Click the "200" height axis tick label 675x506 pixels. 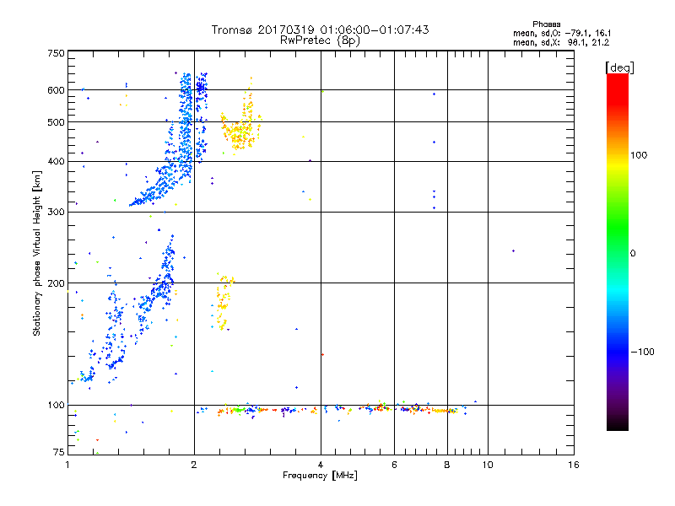coord(56,283)
